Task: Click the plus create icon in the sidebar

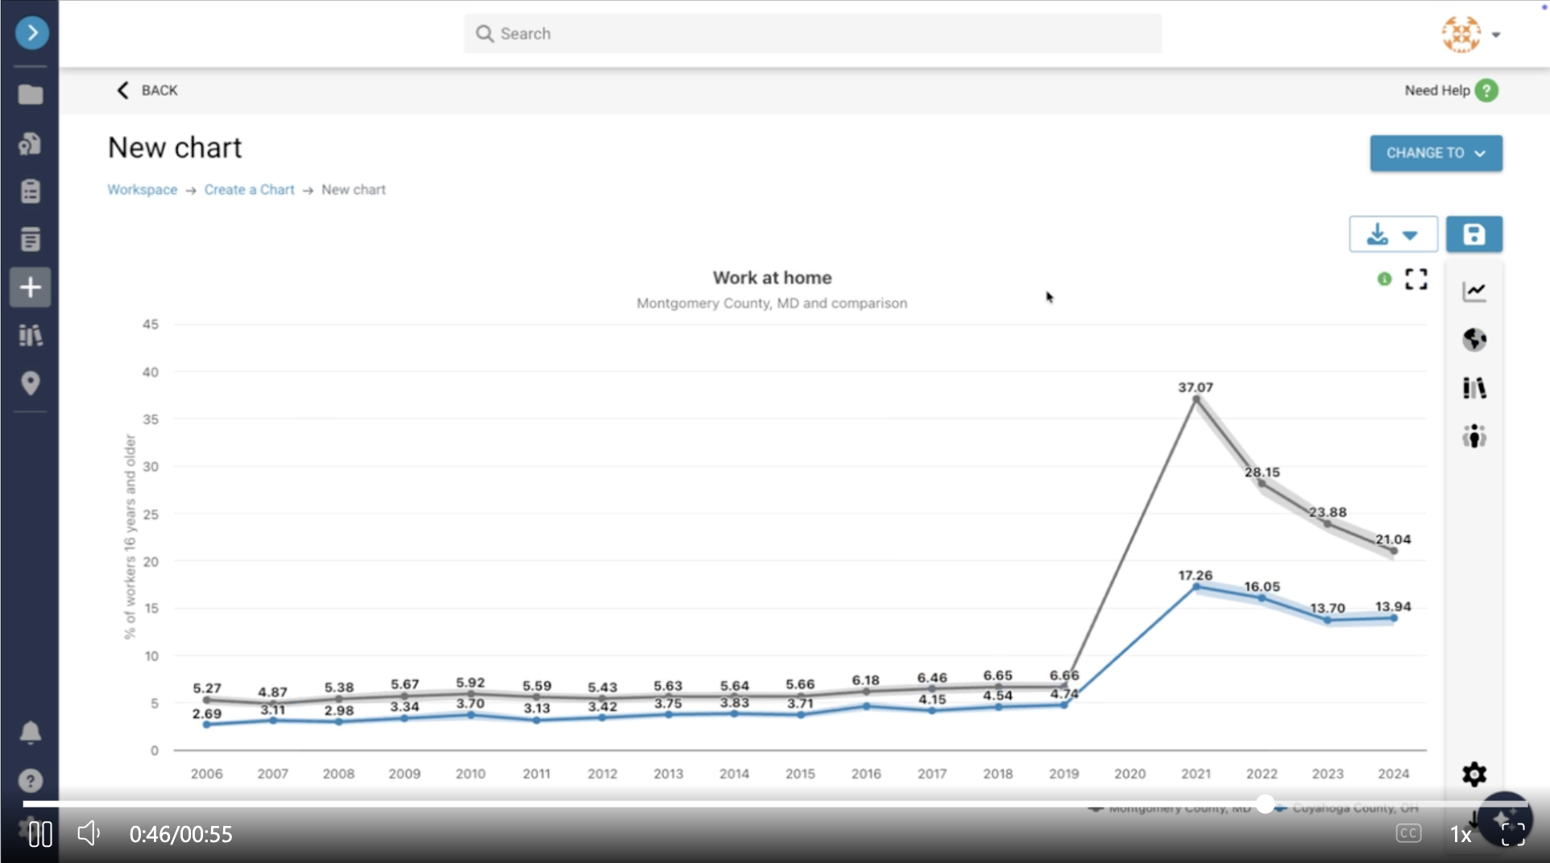Action: (x=31, y=287)
